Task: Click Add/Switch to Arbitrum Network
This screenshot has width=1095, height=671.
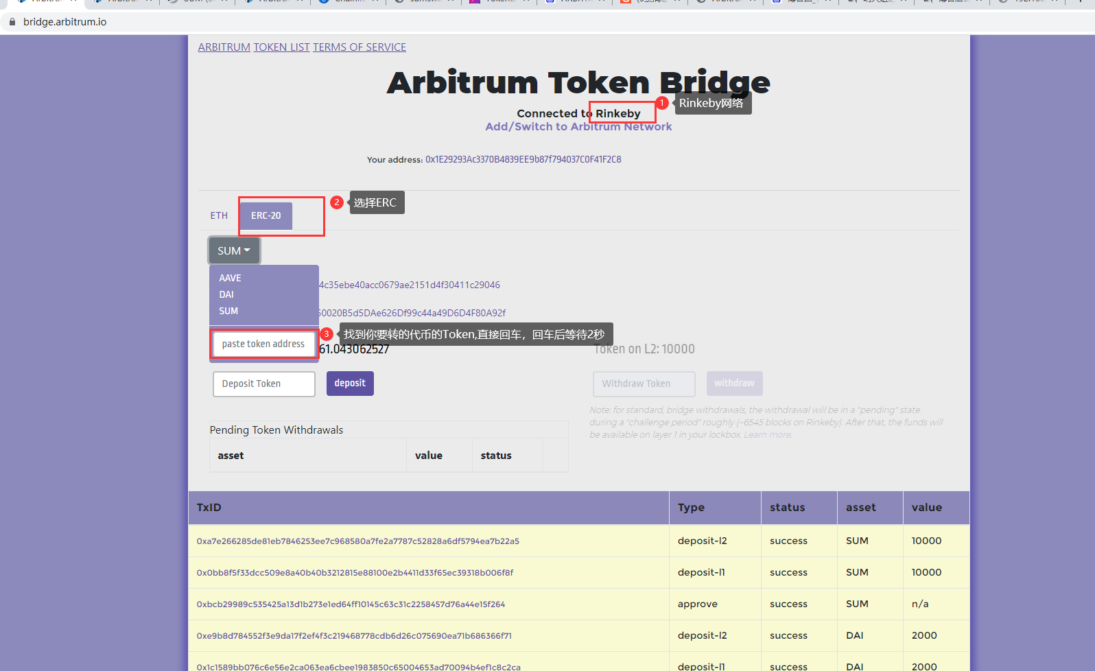Action: coord(578,127)
